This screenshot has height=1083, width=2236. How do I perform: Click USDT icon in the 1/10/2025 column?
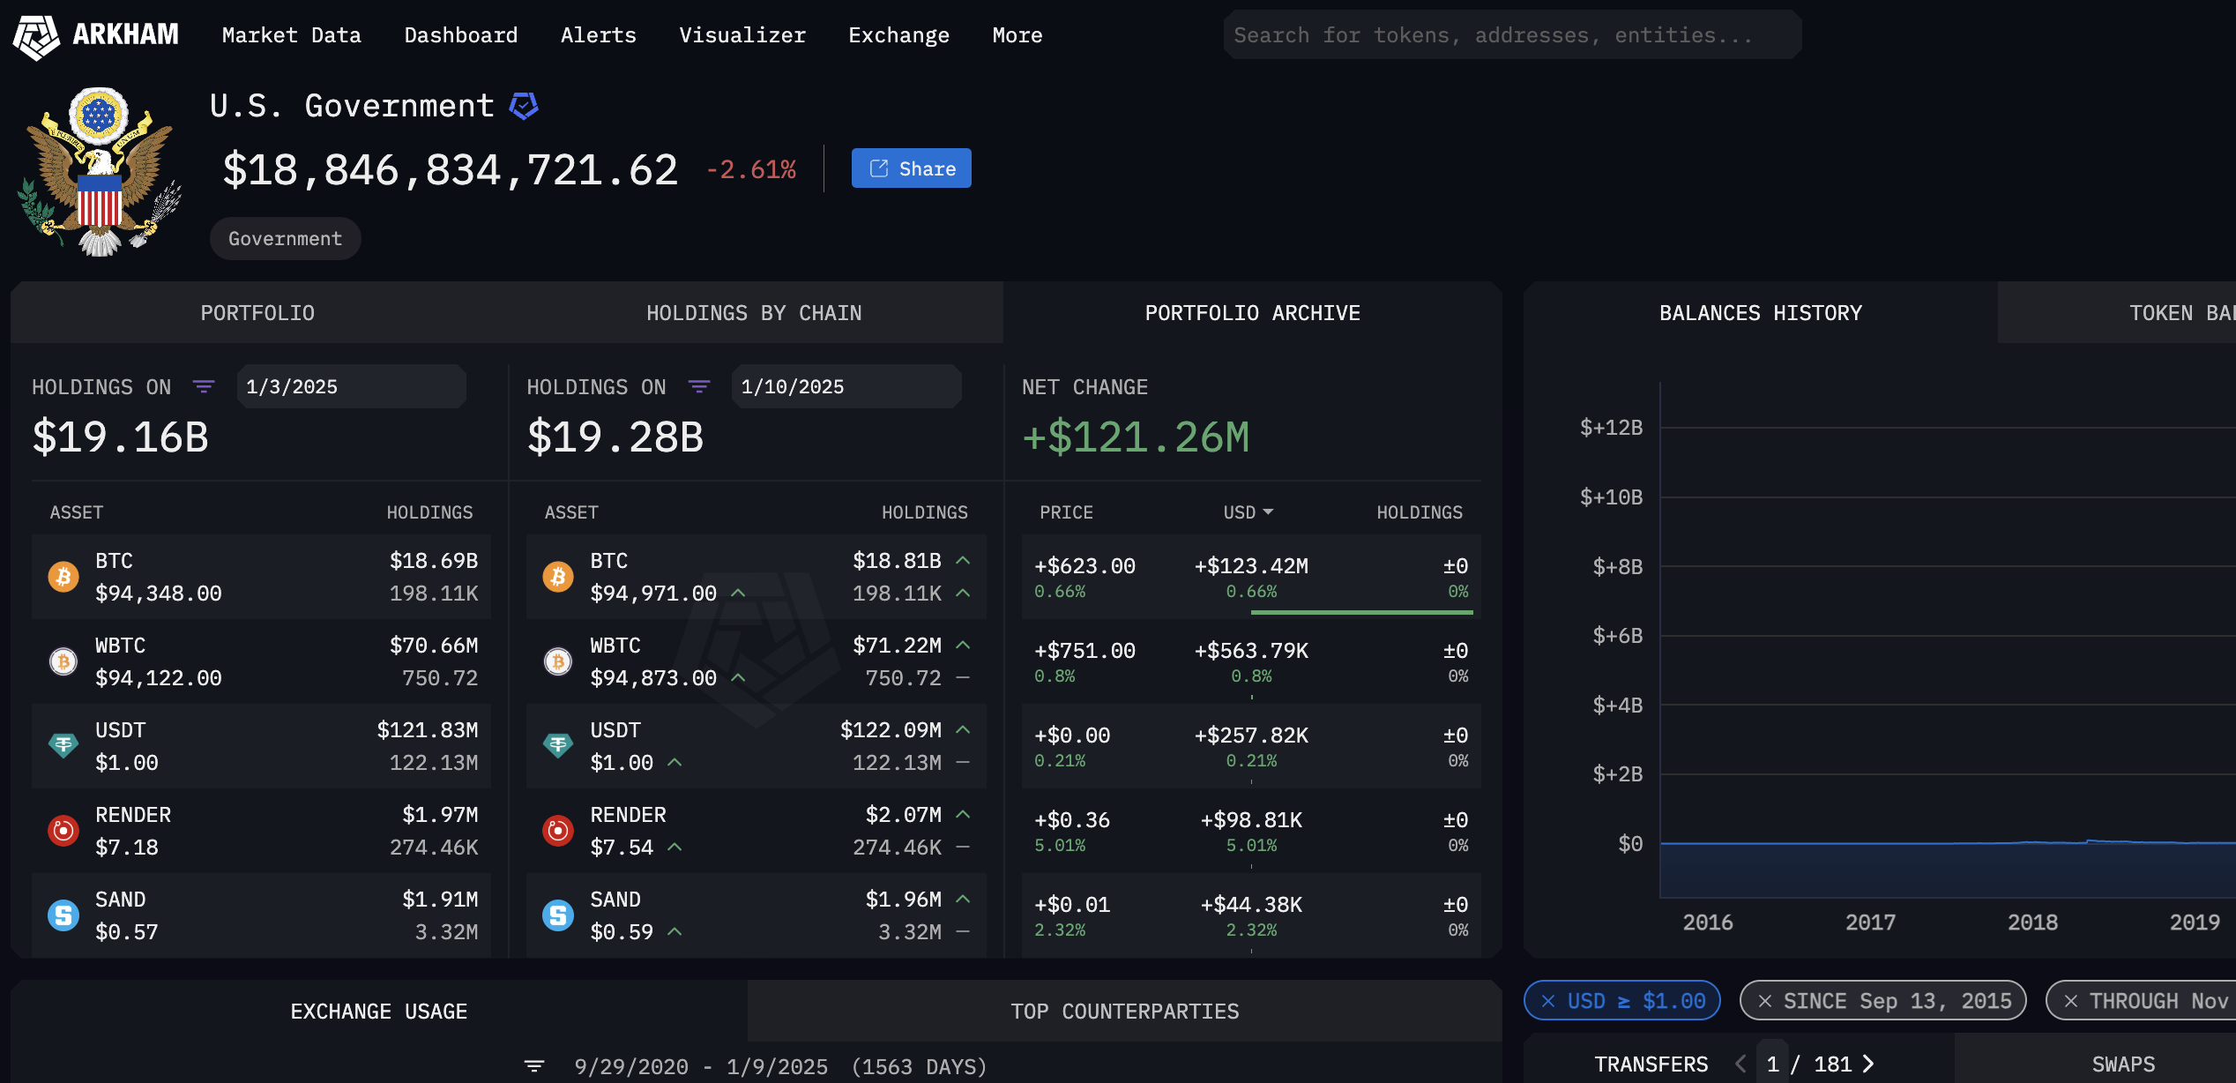click(x=558, y=746)
